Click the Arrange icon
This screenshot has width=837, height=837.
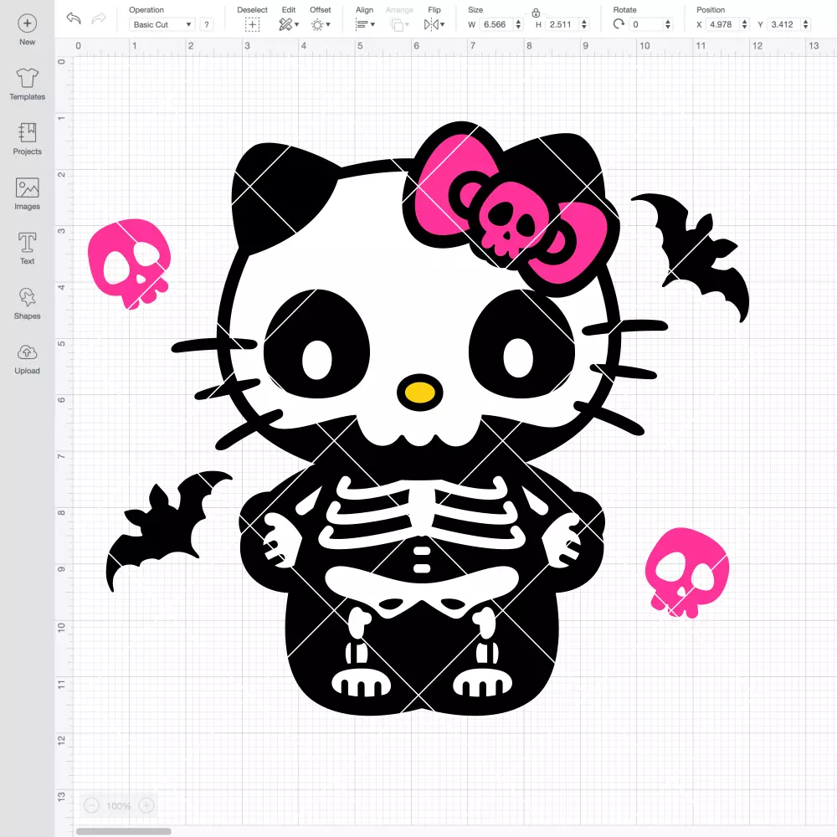pyautogui.click(x=397, y=24)
